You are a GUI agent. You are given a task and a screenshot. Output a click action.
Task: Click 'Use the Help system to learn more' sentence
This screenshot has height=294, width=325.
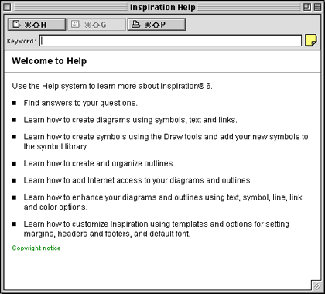tap(112, 86)
